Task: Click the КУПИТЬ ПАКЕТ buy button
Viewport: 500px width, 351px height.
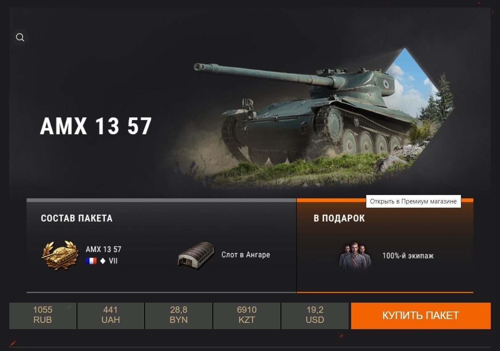Action: (421, 316)
